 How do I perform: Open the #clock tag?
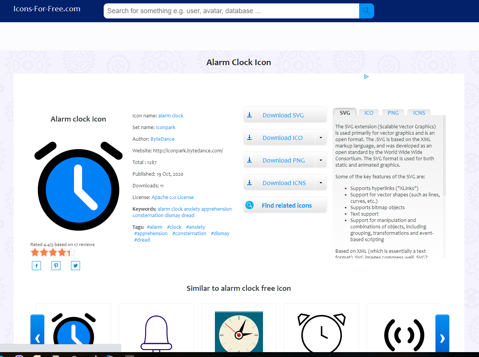coord(174,227)
